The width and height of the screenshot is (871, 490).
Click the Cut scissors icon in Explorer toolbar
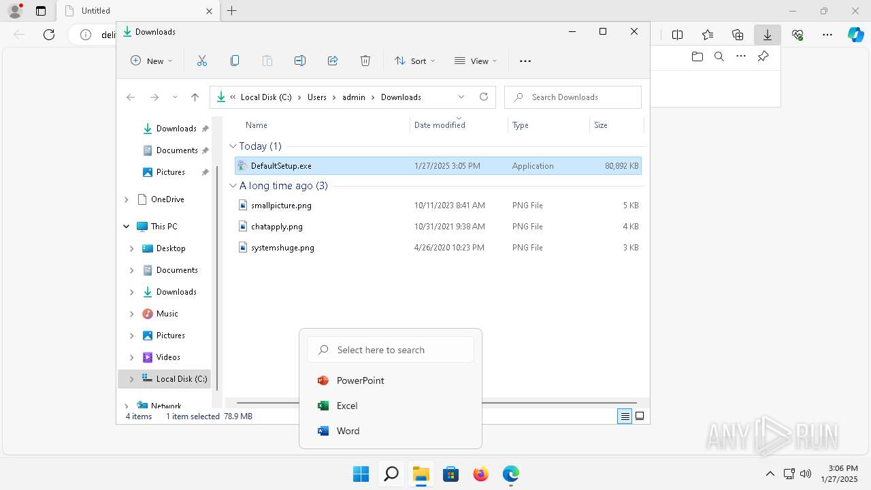coord(202,61)
